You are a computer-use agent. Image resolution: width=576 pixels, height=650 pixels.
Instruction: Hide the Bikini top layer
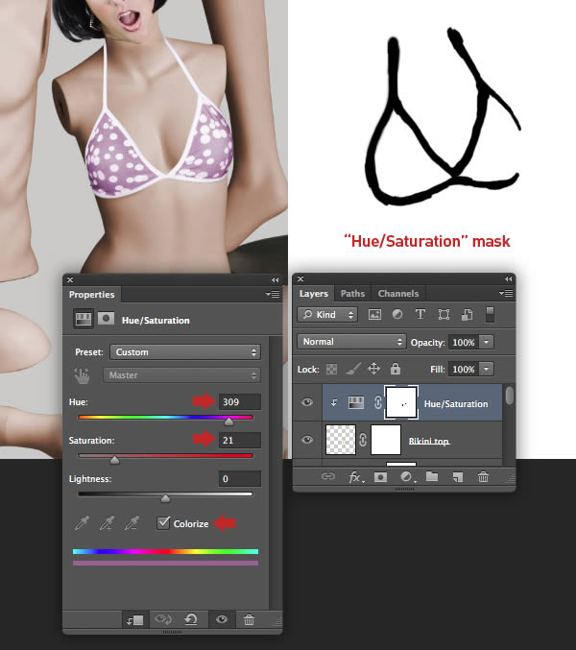coord(307,440)
